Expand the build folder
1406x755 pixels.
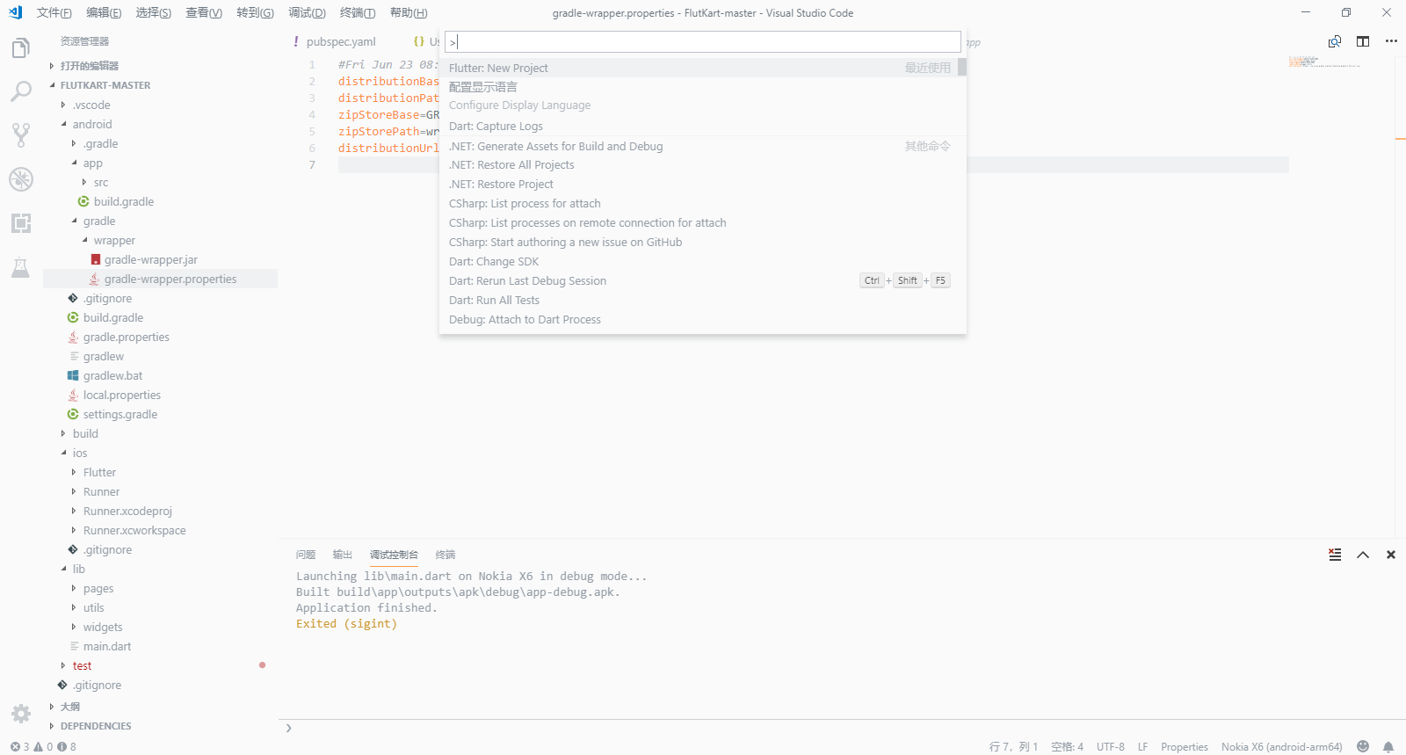85,433
